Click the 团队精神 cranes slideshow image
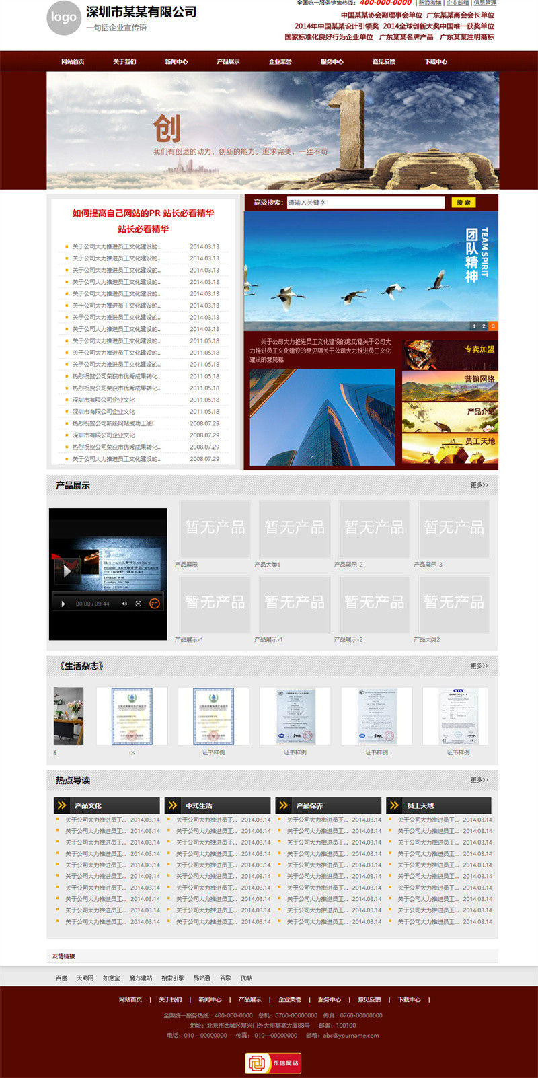Image resolution: width=538 pixels, height=1078 pixels. [x=371, y=271]
